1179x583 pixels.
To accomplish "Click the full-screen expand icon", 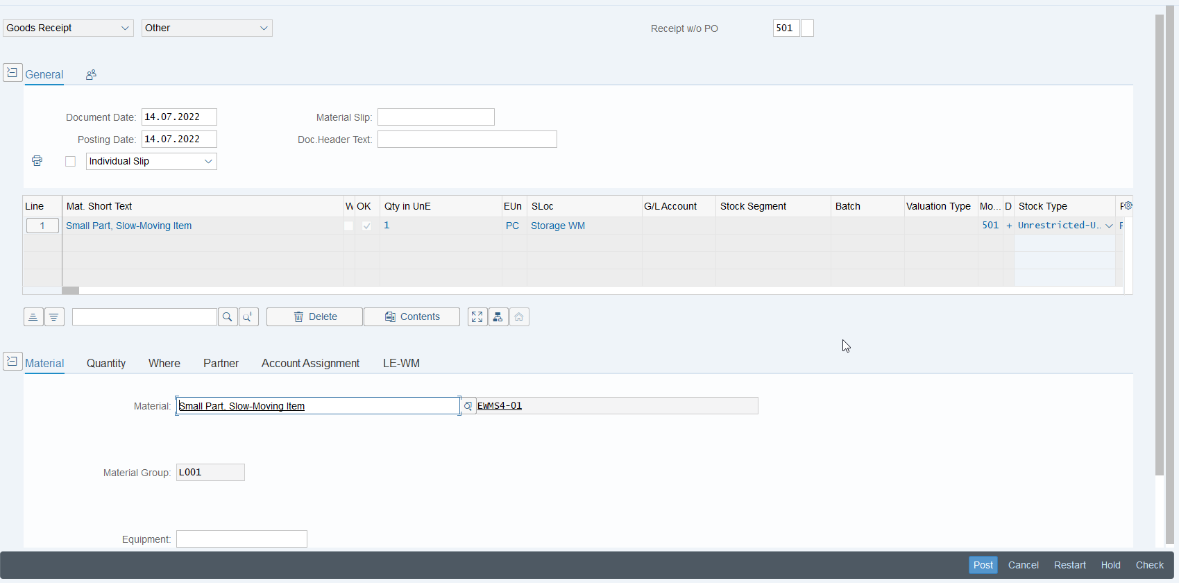I will click(x=477, y=317).
